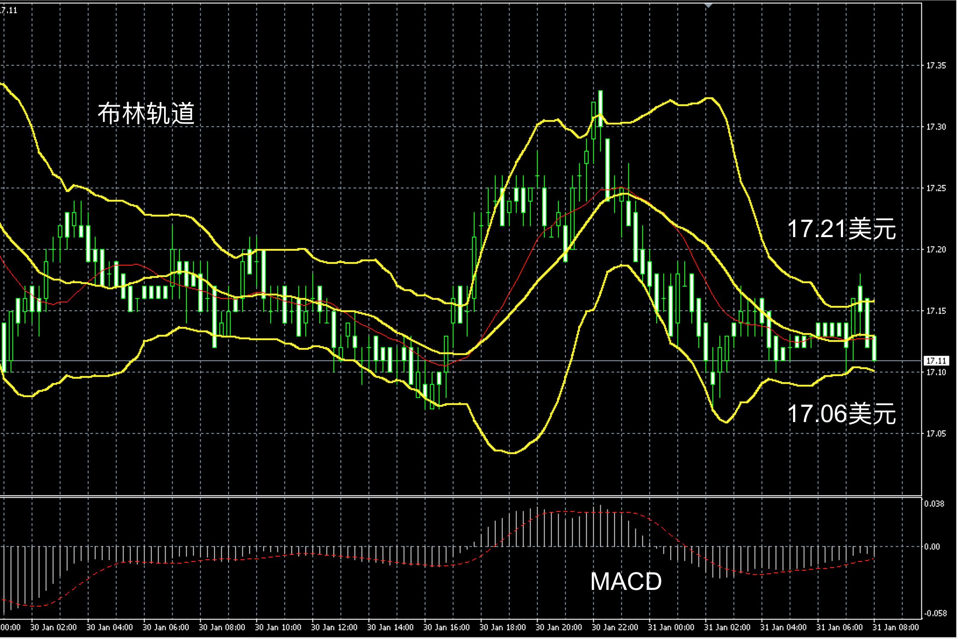
Task: Click the 7.11 price readout in top-left corner
Action: pos(8,11)
